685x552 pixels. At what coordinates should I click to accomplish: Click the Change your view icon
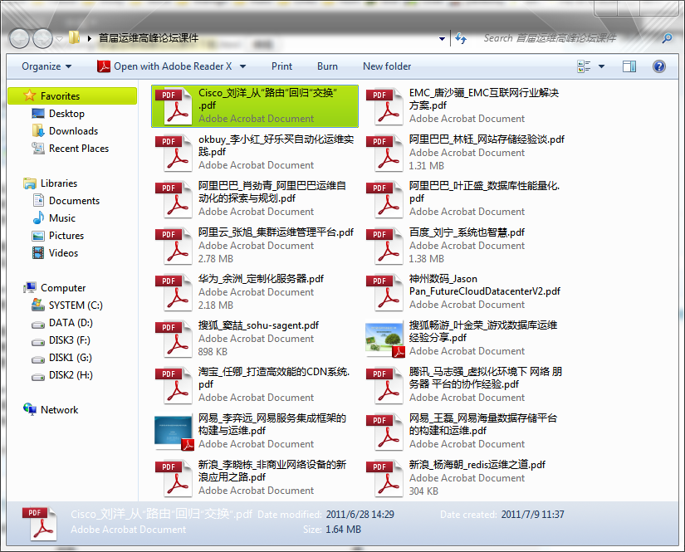tap(584, 66)
